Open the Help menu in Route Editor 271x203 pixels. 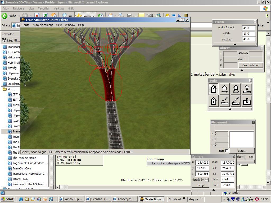81,25
